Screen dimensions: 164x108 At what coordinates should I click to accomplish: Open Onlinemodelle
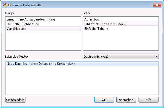pos(15,100)
